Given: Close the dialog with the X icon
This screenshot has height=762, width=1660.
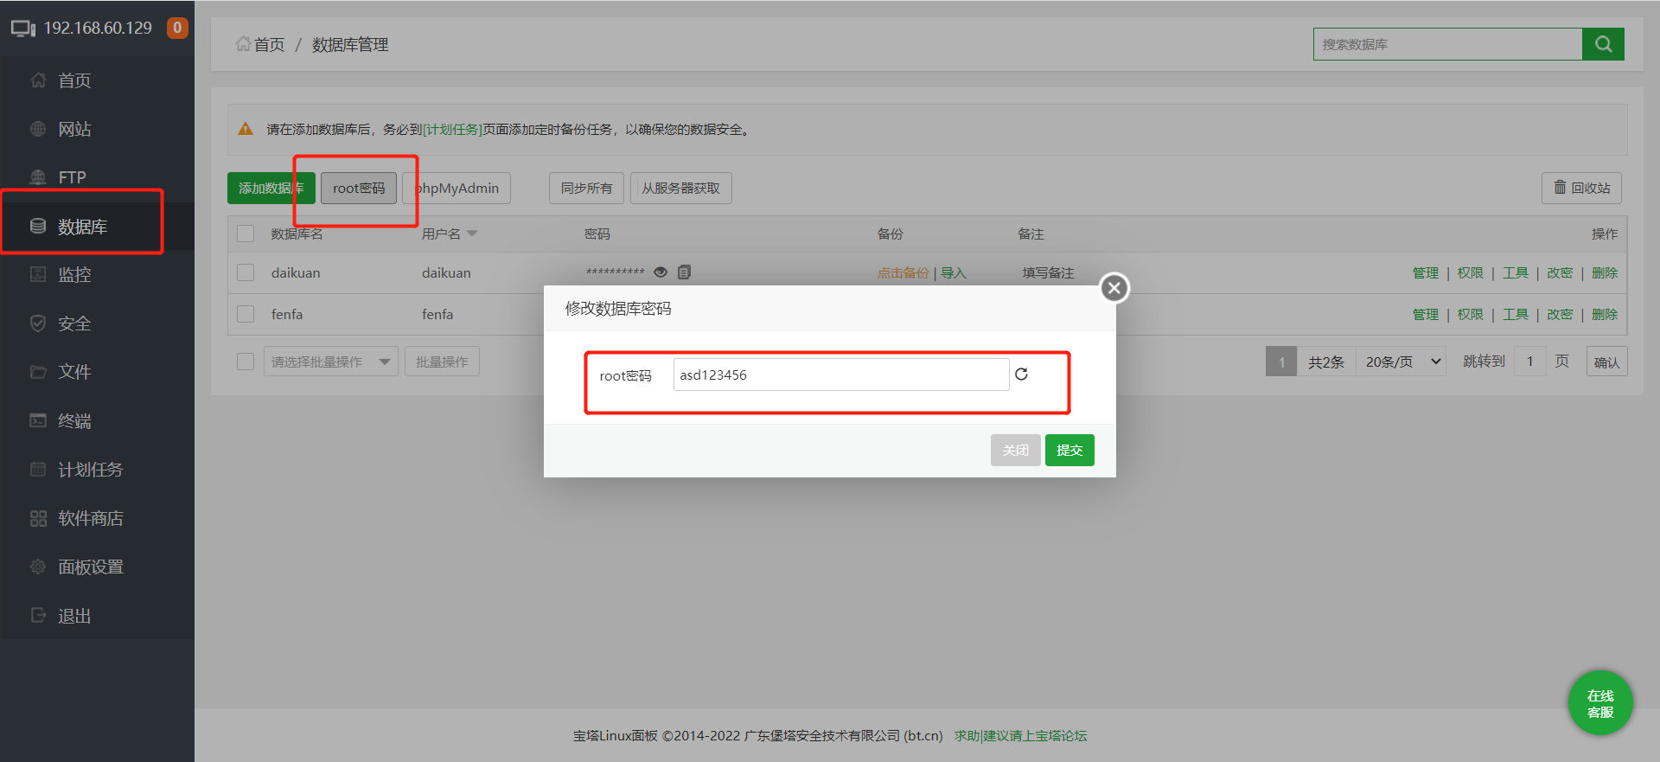Looking at the screenshot, I should 1114,288.
